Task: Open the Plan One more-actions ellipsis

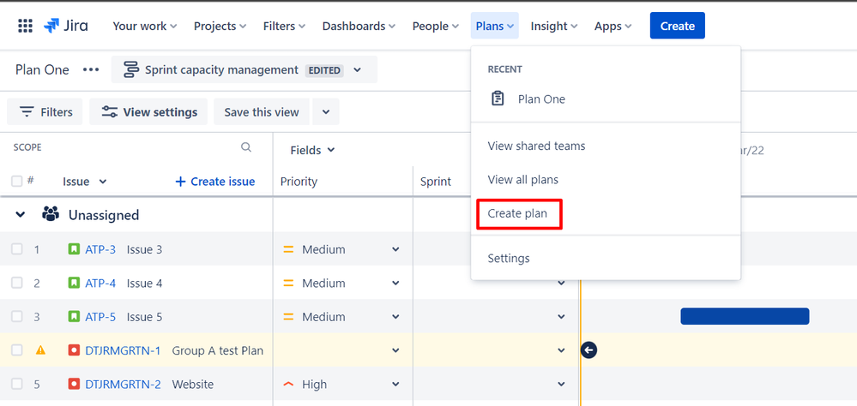Action: pyautogui.click(x=91, y=70)
